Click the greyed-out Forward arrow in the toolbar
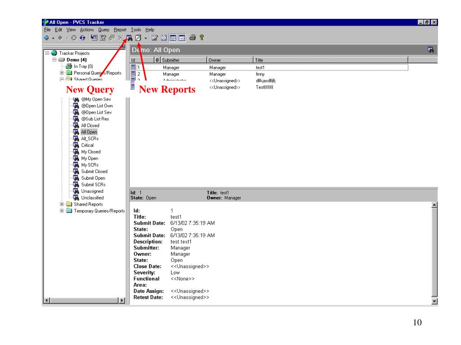Screen dimensions: 461x345 [x=60, y=38]
